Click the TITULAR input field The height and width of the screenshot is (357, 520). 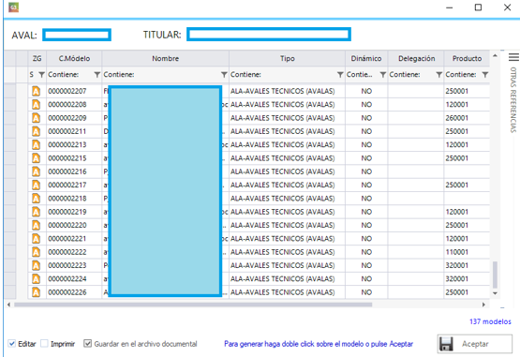click(x=269, y=34)
